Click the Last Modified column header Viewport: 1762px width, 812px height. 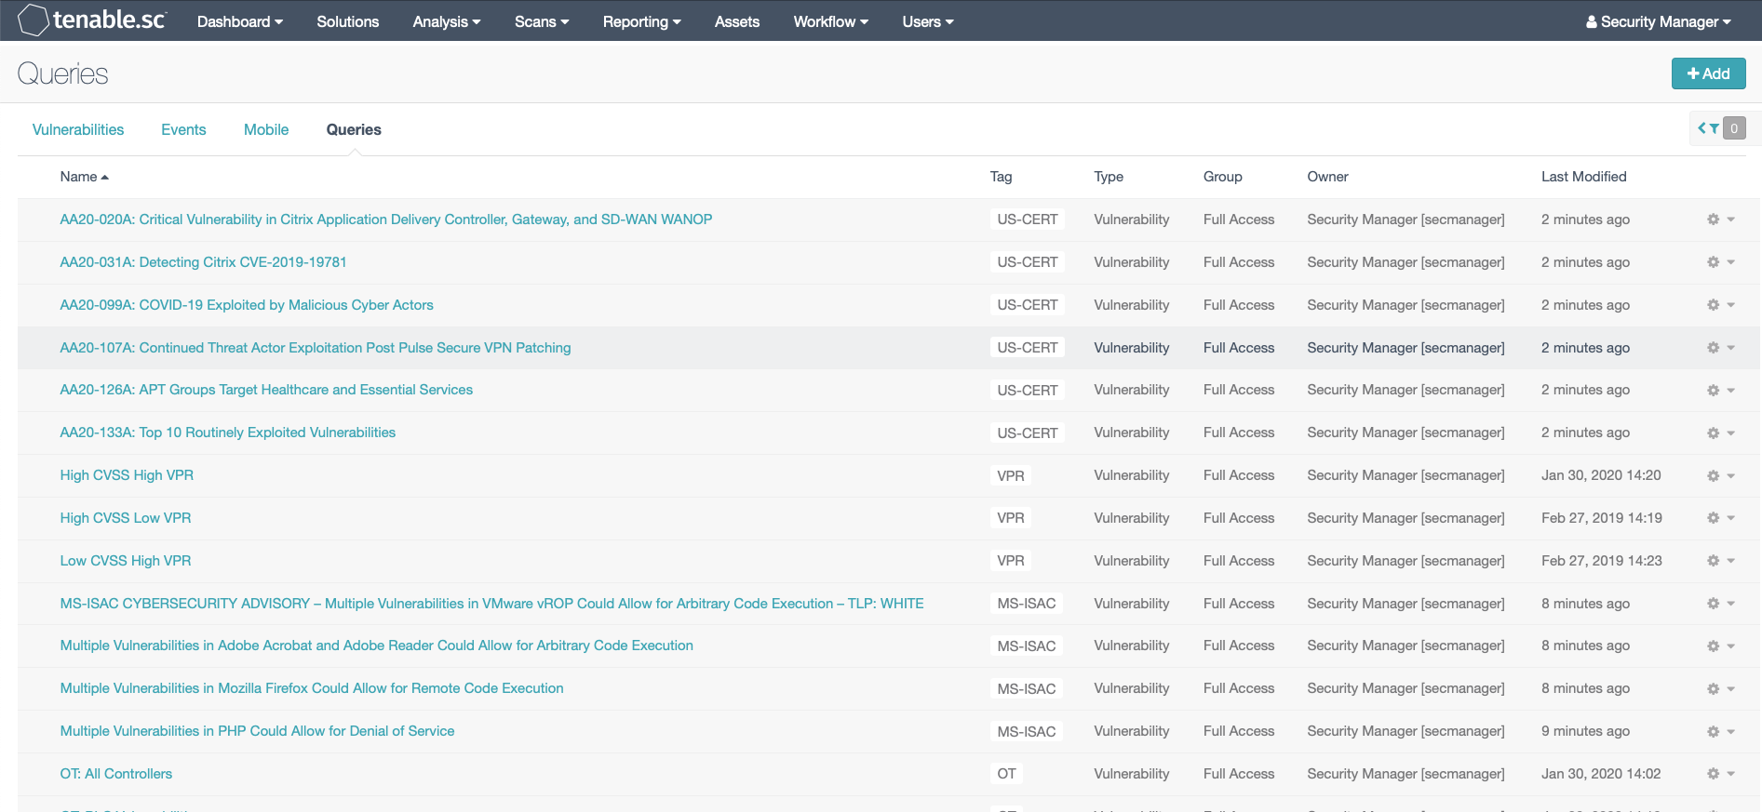coord(1583,177)
